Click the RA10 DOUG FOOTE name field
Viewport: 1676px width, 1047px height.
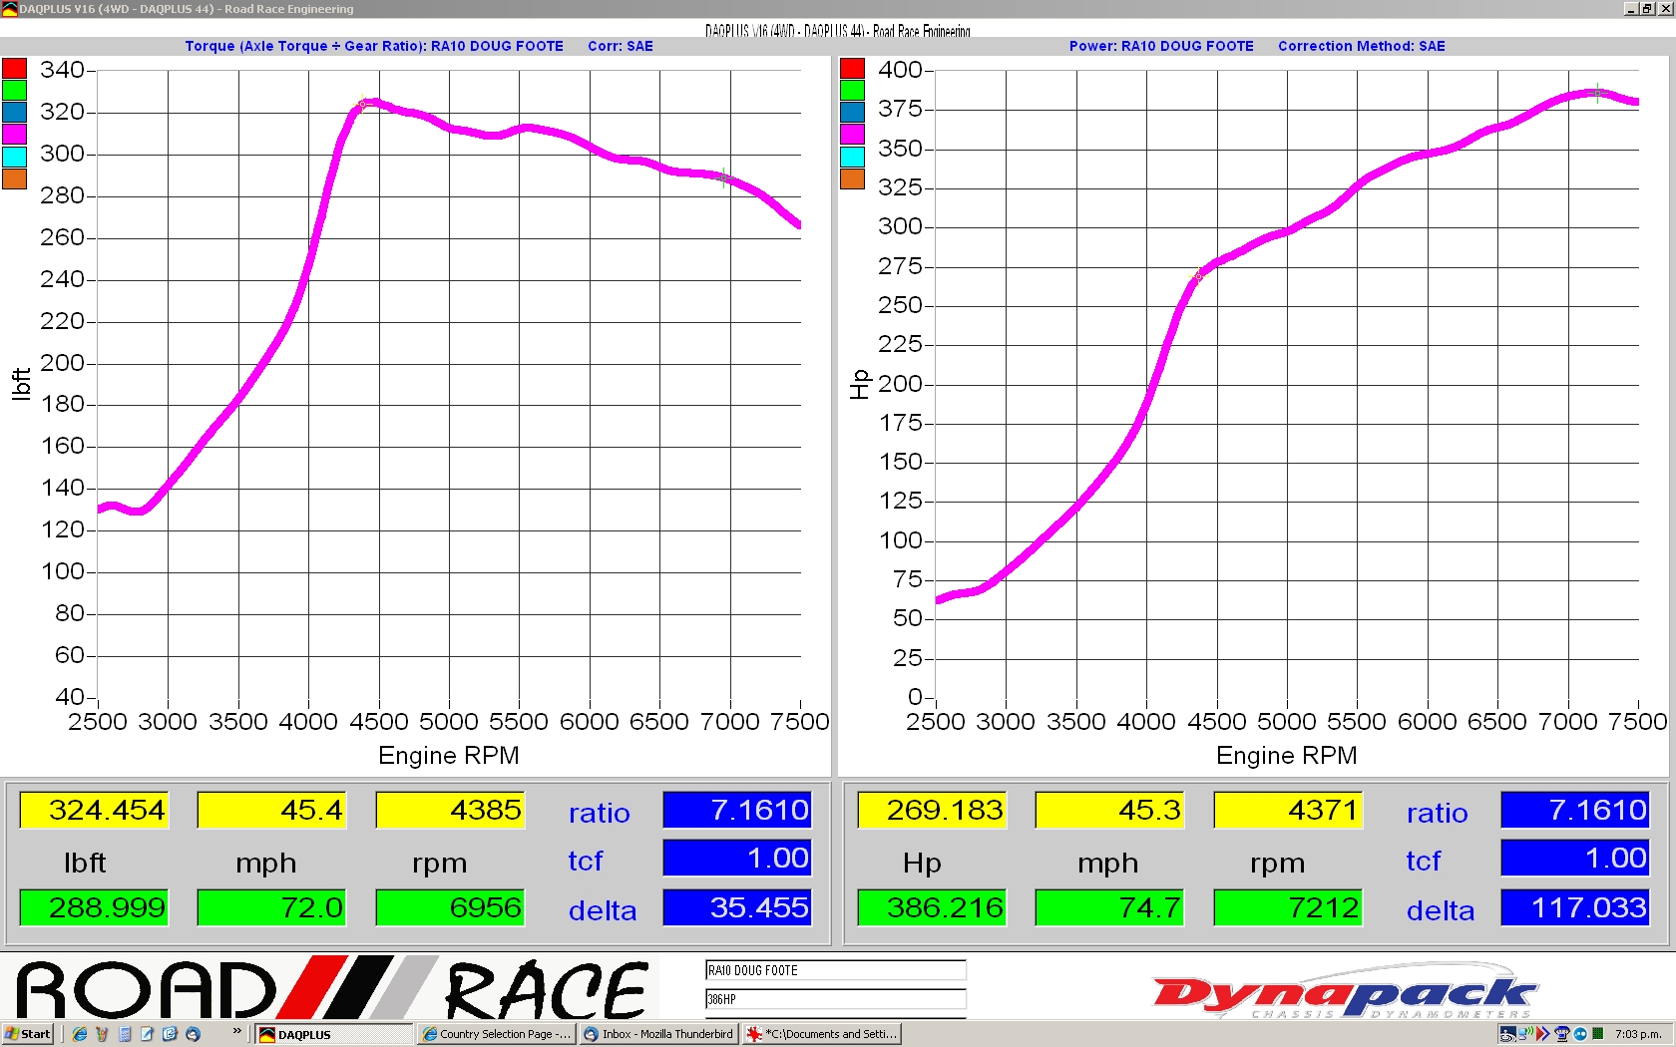coord(835,970)
